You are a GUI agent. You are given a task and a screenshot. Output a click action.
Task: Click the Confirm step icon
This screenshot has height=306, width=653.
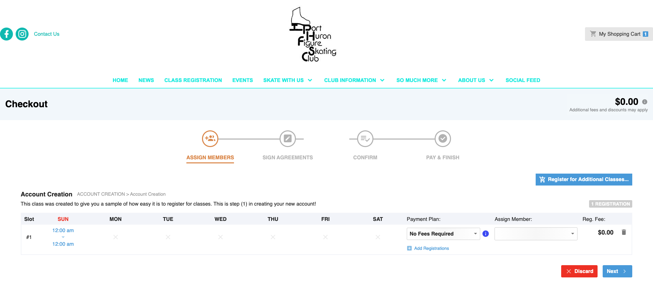click(365, 139)
